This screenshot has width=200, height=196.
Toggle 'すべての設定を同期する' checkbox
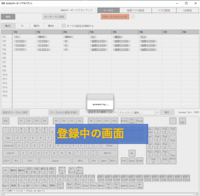[x=64, y=26]
